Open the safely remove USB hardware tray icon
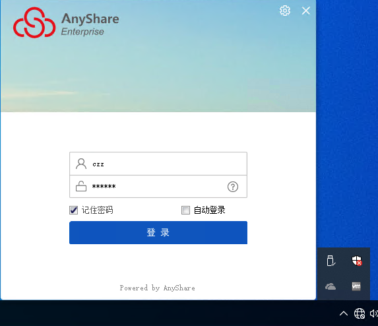 pyautogui.click(x=331, y=261)
